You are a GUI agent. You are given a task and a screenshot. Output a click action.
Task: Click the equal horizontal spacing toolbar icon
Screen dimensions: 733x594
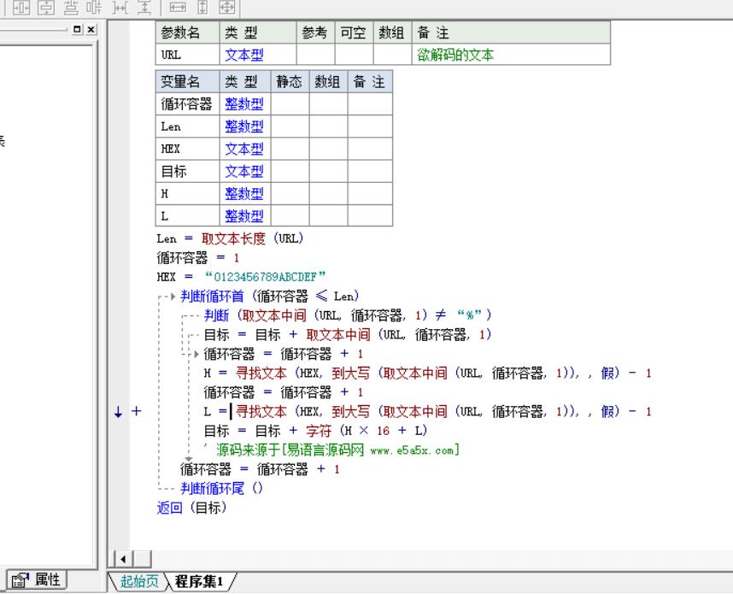(x=120, y=7)
